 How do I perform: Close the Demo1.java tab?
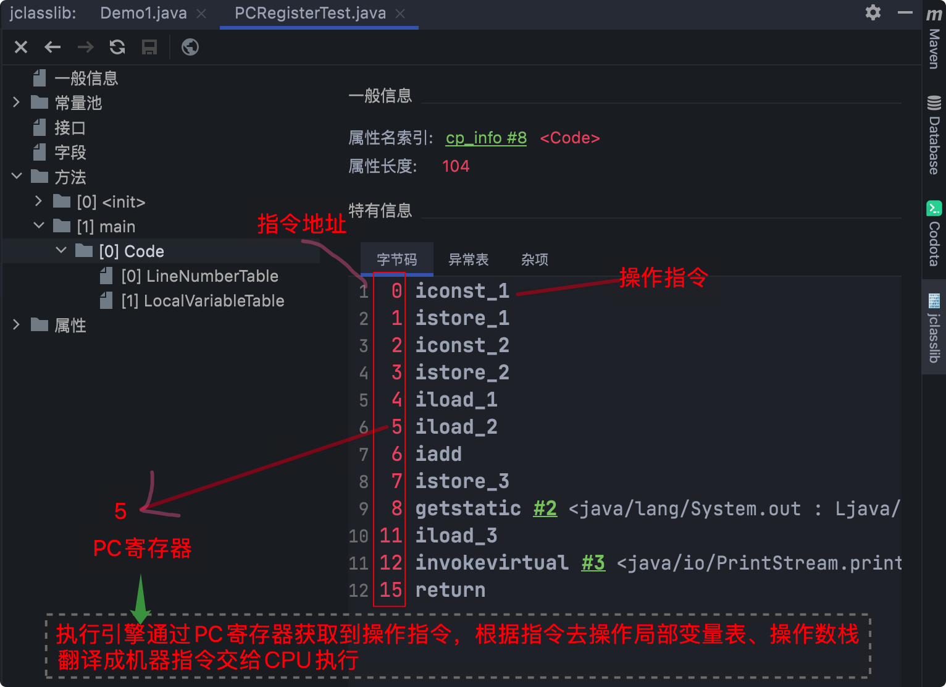click(x=201, y=14)
